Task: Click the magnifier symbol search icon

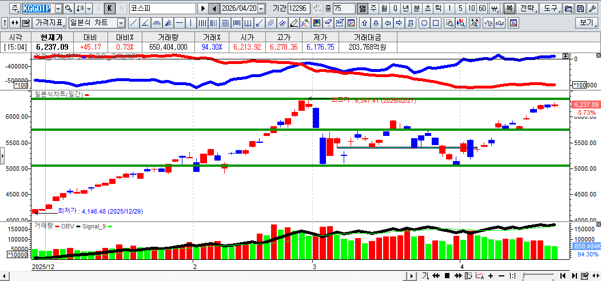Action: 69,9
